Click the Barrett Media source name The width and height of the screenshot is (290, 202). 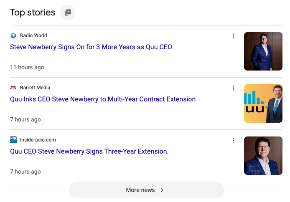coord(35,88)
